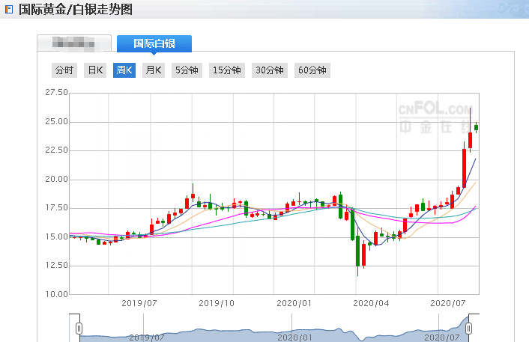Click the latest green candle near 25.00
Image resolution: width=529 pixels, height=342 pixels.
click(x=476, y=127)
